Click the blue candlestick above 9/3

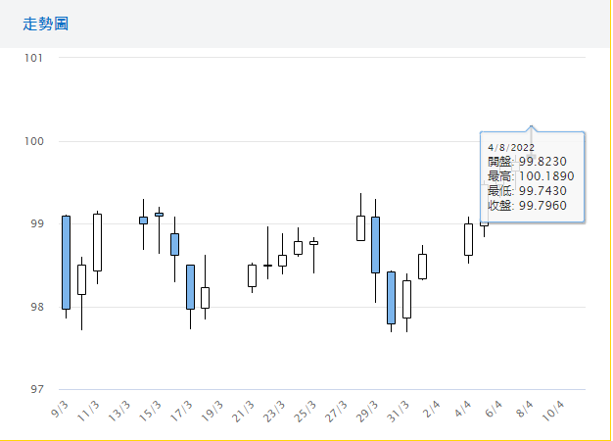click(66, 262)
